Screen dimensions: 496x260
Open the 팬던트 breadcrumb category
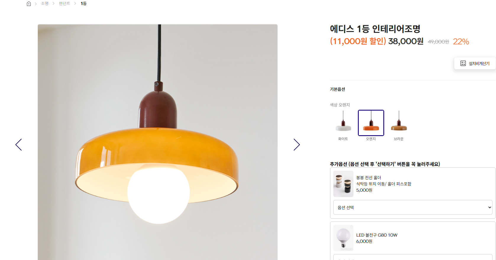coord(64,4)
